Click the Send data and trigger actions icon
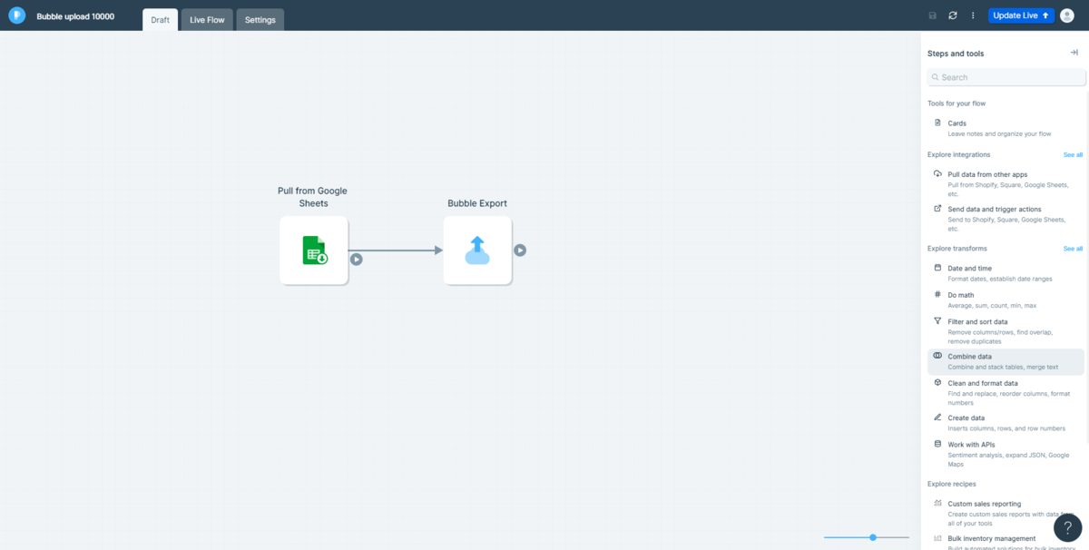Image resolution: width=1089 pixels, height=550 pixels. (x=937, y=208)
